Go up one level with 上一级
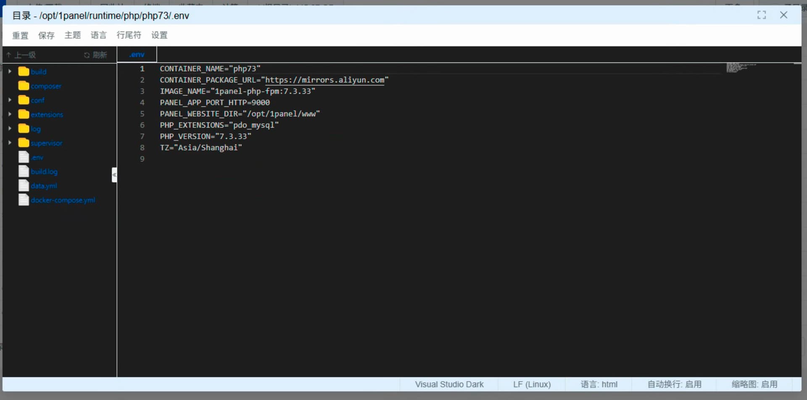 (21, 55)
